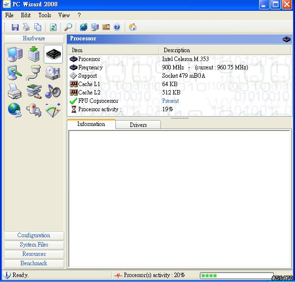Click the Present link for FPU Coprocessor

(x=170, y=101)
